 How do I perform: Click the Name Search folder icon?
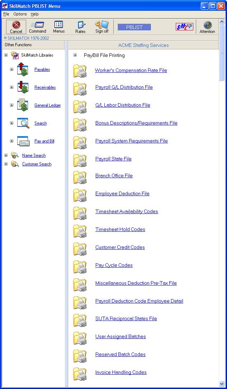[x=15, y=155]
